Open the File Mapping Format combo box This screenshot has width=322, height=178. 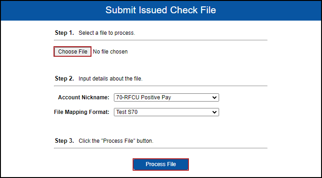tap(166, 112)
